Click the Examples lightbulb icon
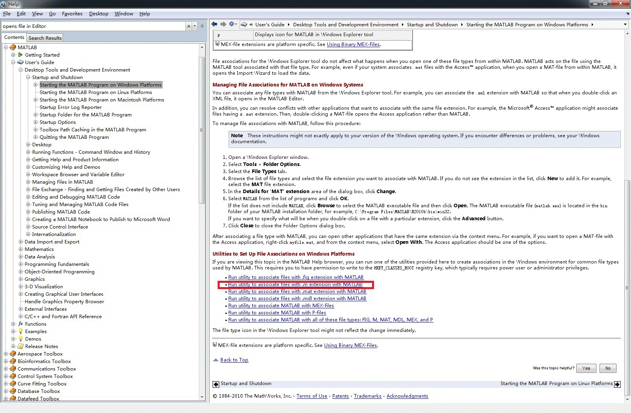 [20, 331]
